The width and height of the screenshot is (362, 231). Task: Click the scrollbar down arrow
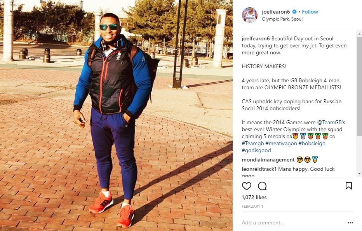pyautogui.click(x=359, y=174)
